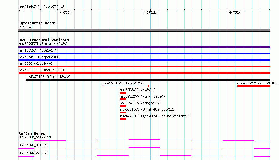Click the 40751k ruler tick label

[x=150, y=12]
